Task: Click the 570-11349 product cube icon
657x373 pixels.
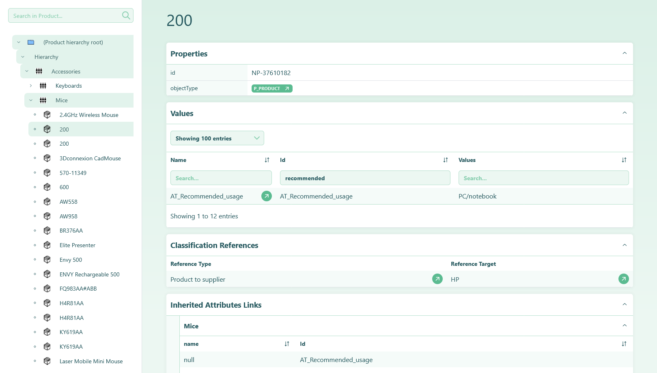Action: click(47, 173)
